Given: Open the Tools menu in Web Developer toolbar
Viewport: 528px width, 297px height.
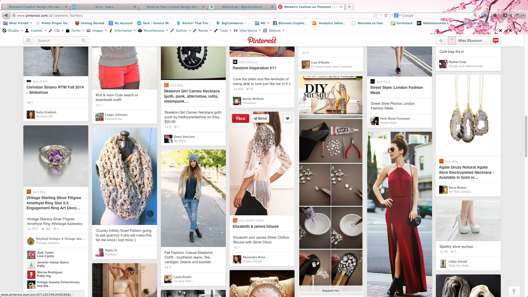Looking at the screenshot, I should (222, 31).
